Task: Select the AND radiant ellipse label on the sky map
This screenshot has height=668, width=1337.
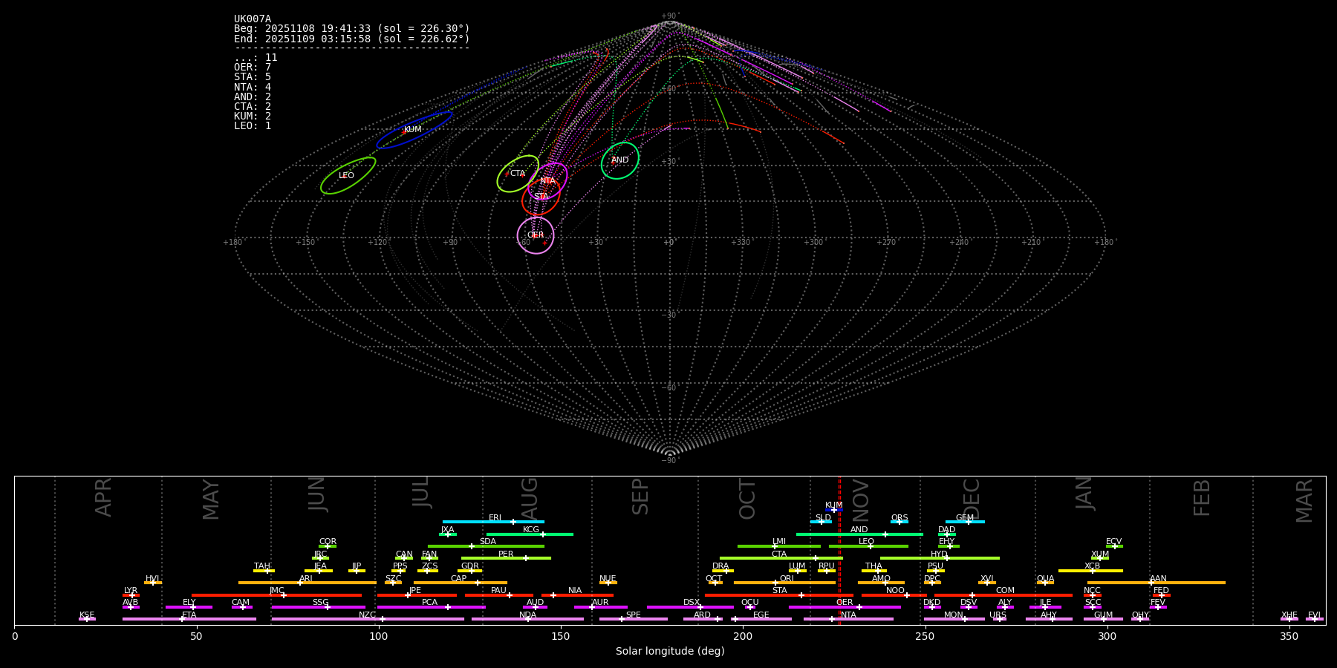Action: point(619,160)
